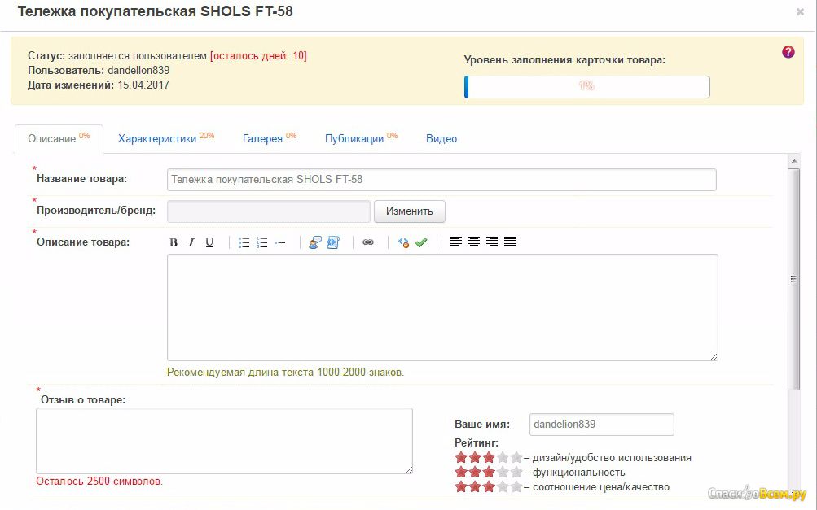817x510 pixels.
Task: Set price/quality rating to four stars
Action: 503,486
